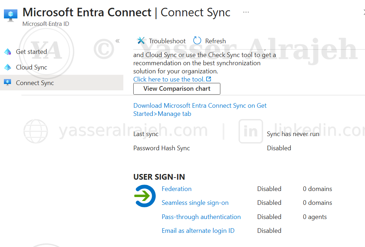Image resolution: width=365 pixels, height=247 pixels.
Task: Click Disabled status for Email as alternate login ID
Action: (269, 231)
